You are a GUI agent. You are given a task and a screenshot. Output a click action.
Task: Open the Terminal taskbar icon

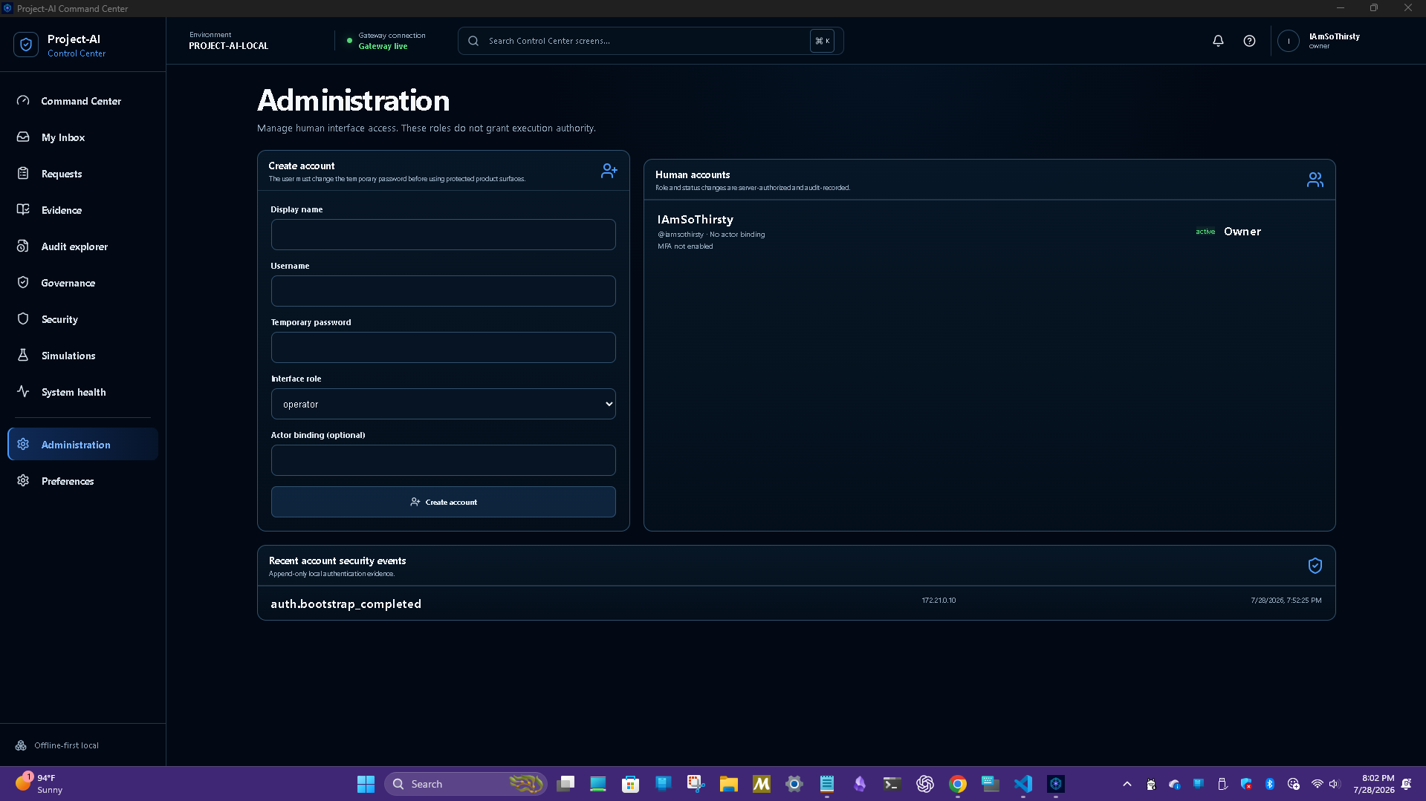point(892,784)
